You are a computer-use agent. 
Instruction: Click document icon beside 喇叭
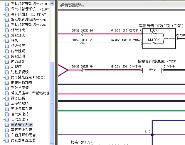[x=7, y=41]
